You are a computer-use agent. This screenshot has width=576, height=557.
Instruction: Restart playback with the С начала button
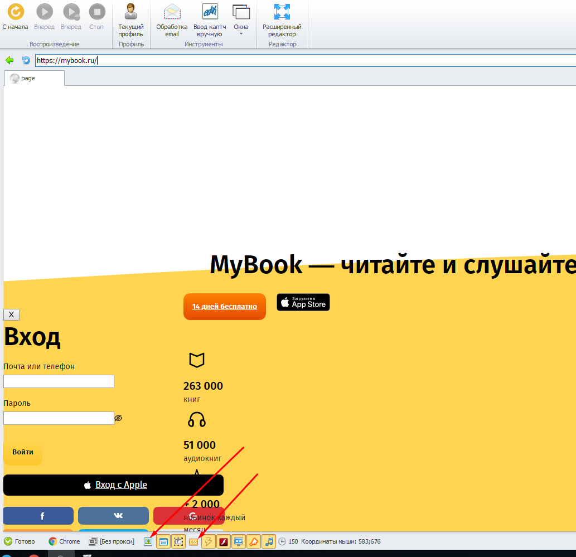[16, 17]
